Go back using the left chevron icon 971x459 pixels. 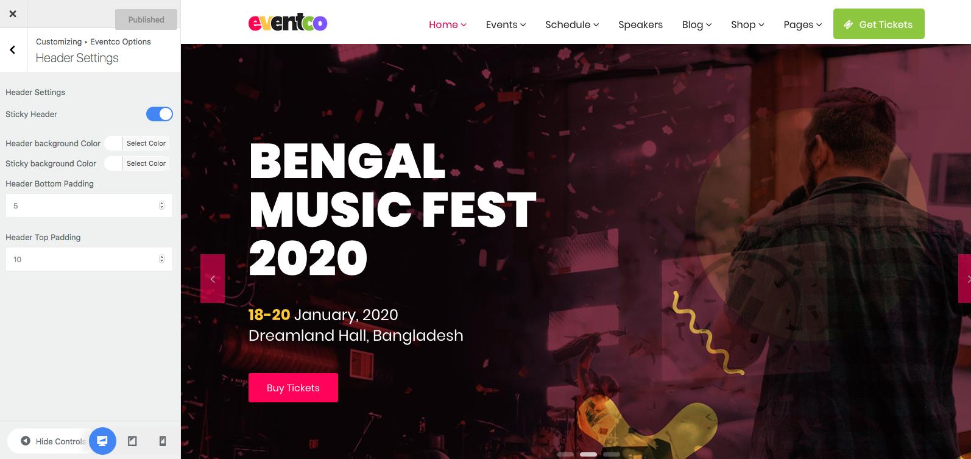(x=13, y=50)
